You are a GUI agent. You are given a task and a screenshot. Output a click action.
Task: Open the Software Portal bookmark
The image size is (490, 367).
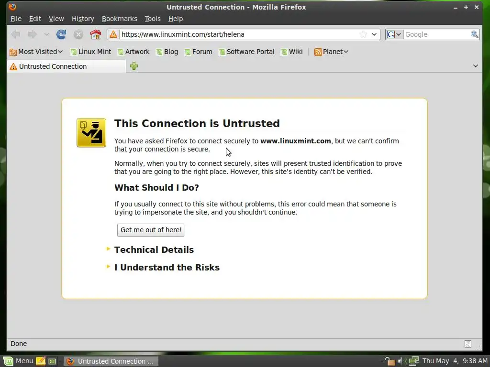pyautogui.click(x=246, y=52)
